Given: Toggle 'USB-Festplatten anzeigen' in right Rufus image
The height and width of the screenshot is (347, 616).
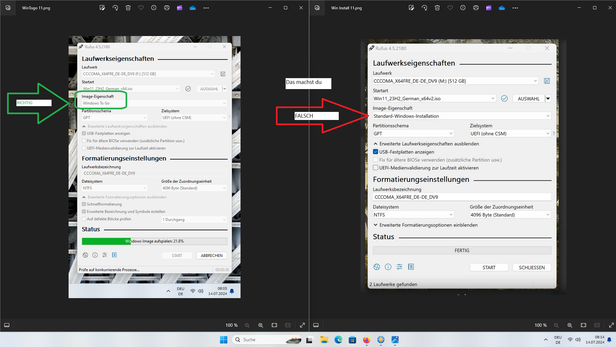Looking at the screenshot, I should [x=375, y=152].
